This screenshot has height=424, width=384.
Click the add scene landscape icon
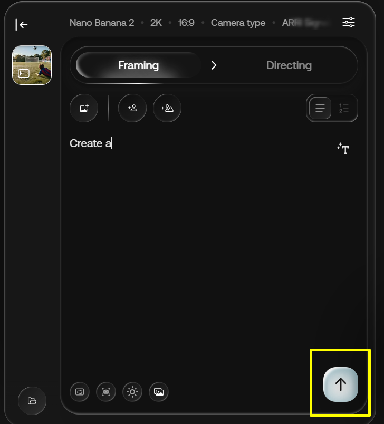point(167,108)
